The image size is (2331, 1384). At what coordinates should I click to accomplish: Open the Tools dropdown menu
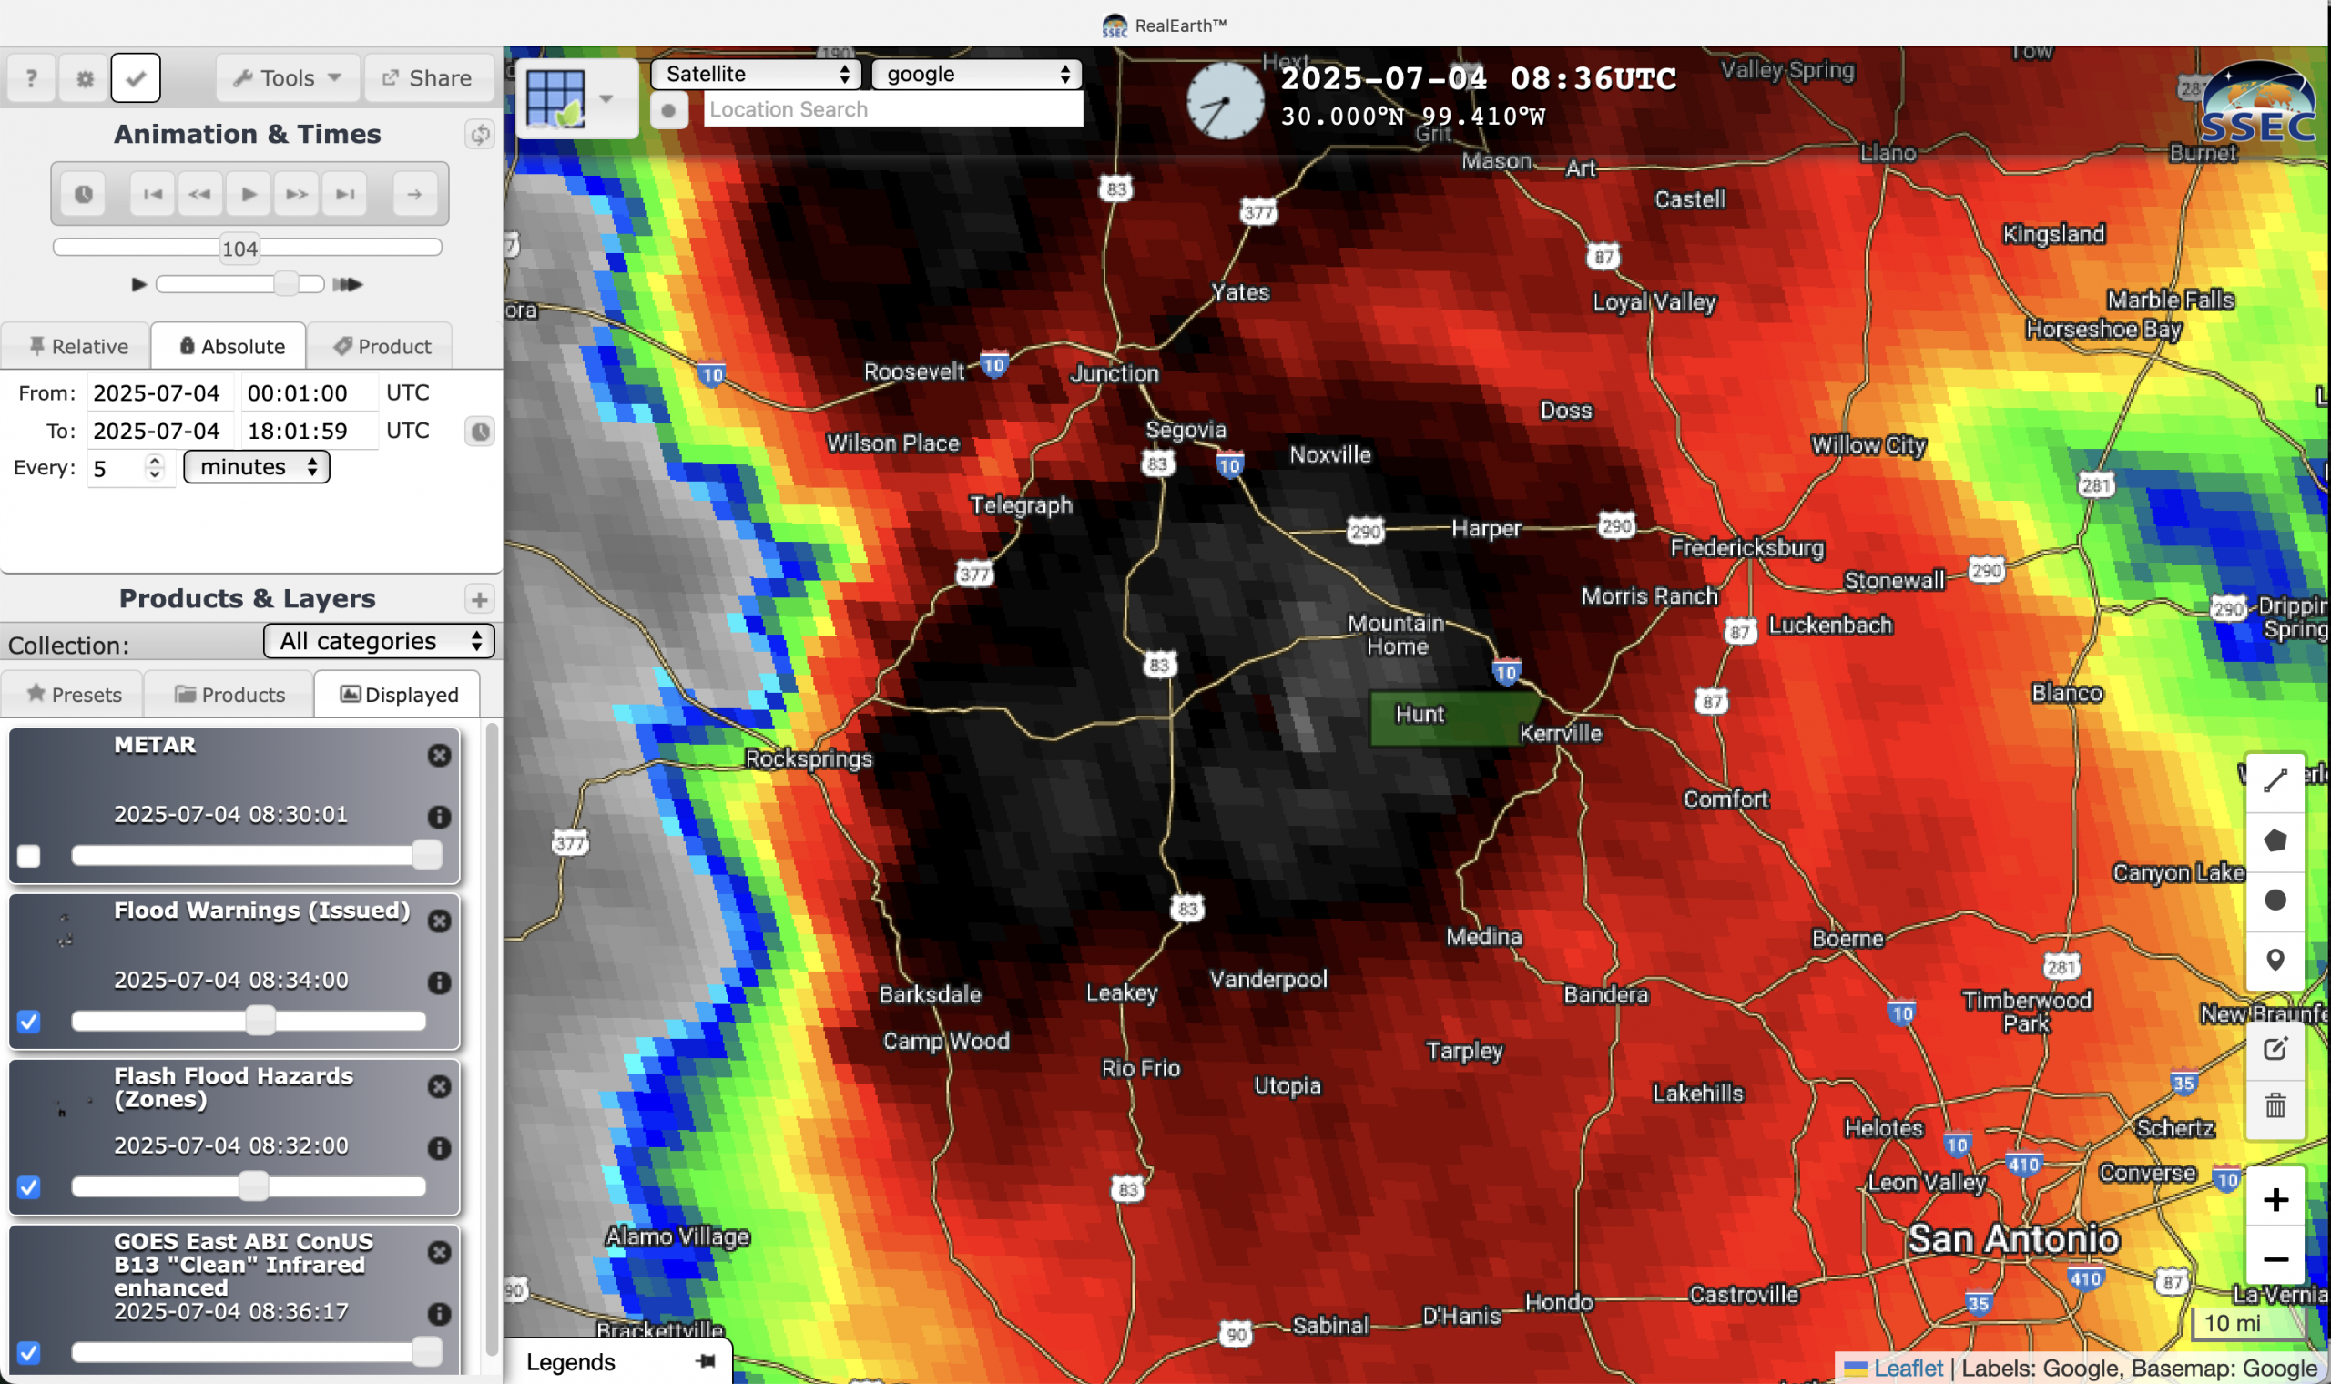[287, 77]
